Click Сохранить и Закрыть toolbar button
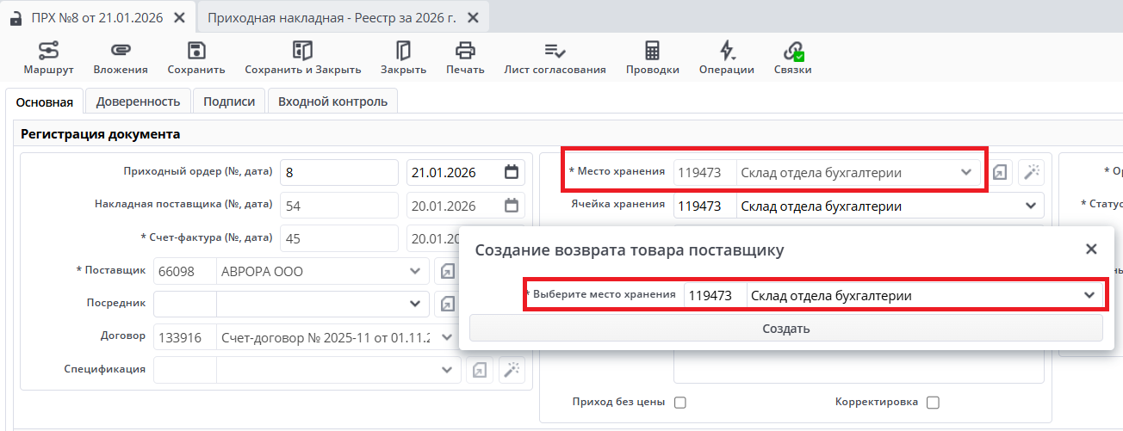The image size is (1123, 431). pyautogui.click(x=302, y=57)
